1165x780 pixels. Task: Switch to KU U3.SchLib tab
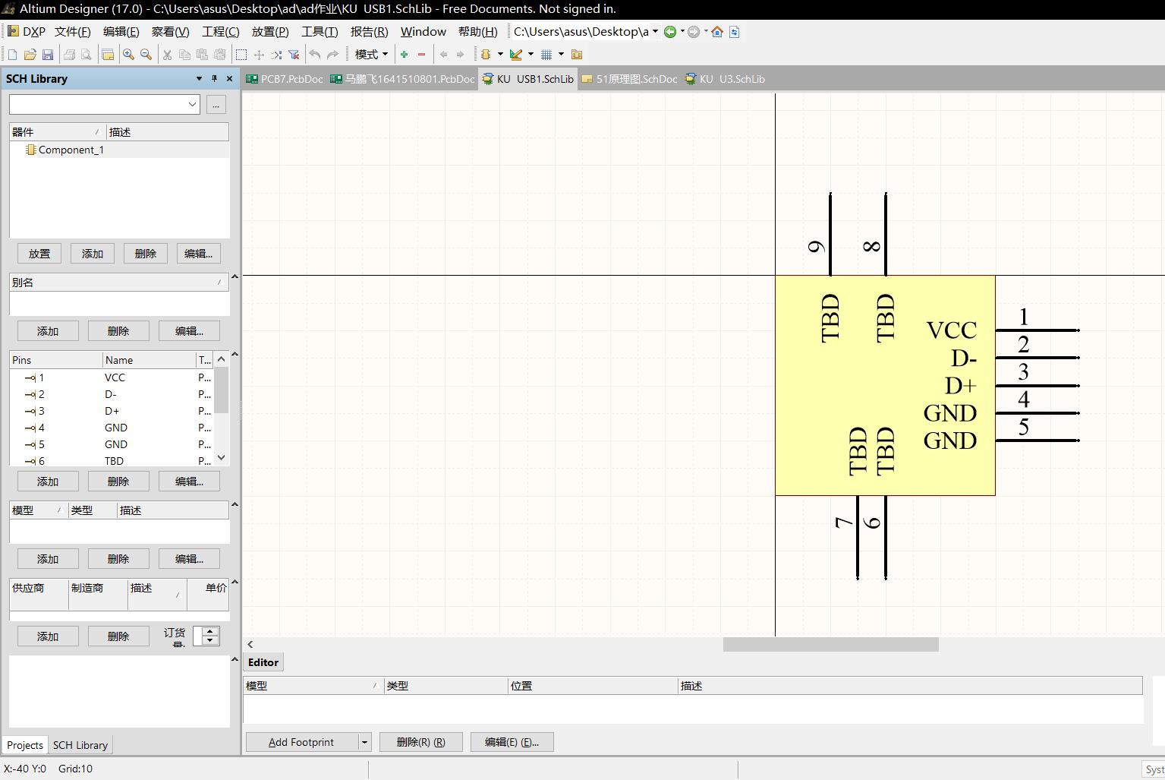[x=725, y=79]
